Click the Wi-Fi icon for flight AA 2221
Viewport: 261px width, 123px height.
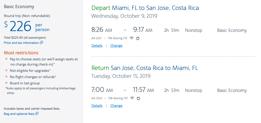(132, 38)
